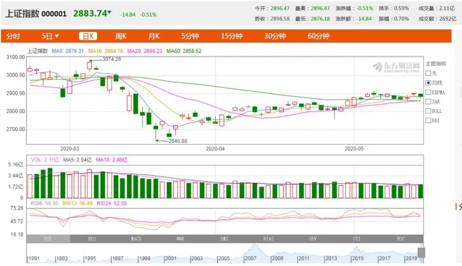This screenshot has height=266, width=462.
Task: Choose the CCI indicator
Action: pyautogui.click(x=357, y=239)
